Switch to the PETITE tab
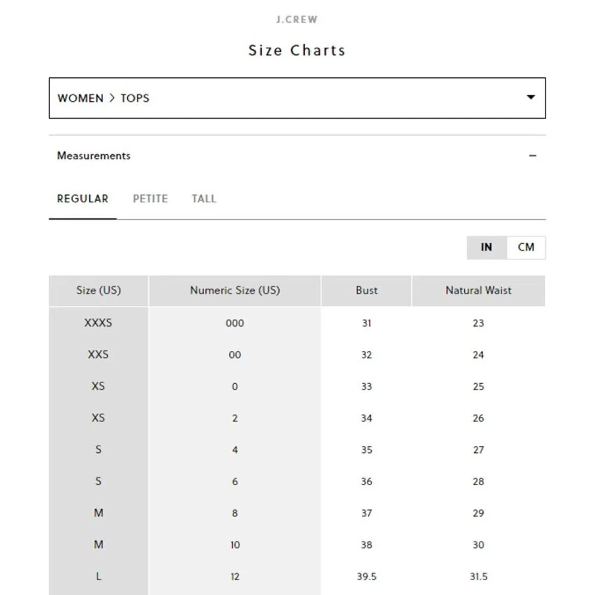The image size is (595, 595). pyautogui.click(x=150, y=199)
